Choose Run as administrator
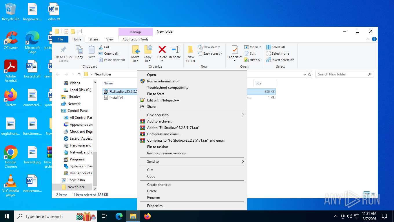Screen dimensions: 394x222 point(192,81)
